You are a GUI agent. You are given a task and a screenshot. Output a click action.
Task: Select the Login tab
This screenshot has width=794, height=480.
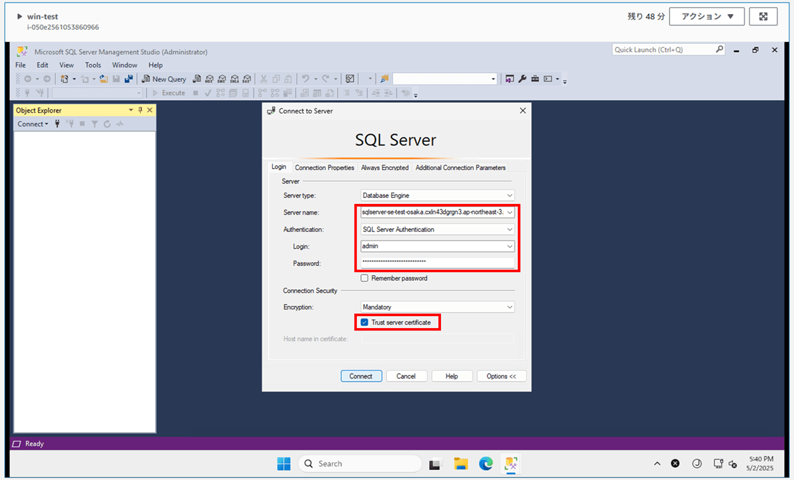pyautogui.click(x=278, y=167)
